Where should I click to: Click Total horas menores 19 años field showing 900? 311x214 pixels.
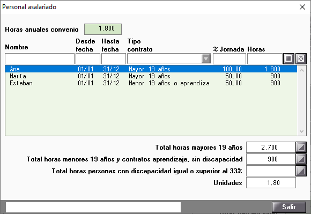coord(271,159)
